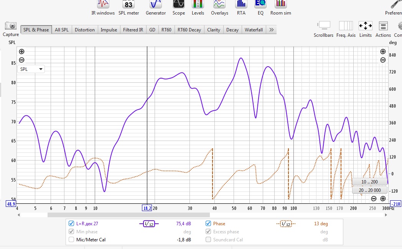Screen dimensions: 402x249
Task: Open the EQ window
Action: pyautogui.click(x=260, y=8)
